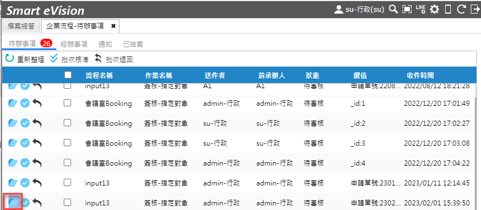The height and width of the screenshot is (210, 481).
Task: Click the Smart eVision logo title
Action: click(45, 10)
